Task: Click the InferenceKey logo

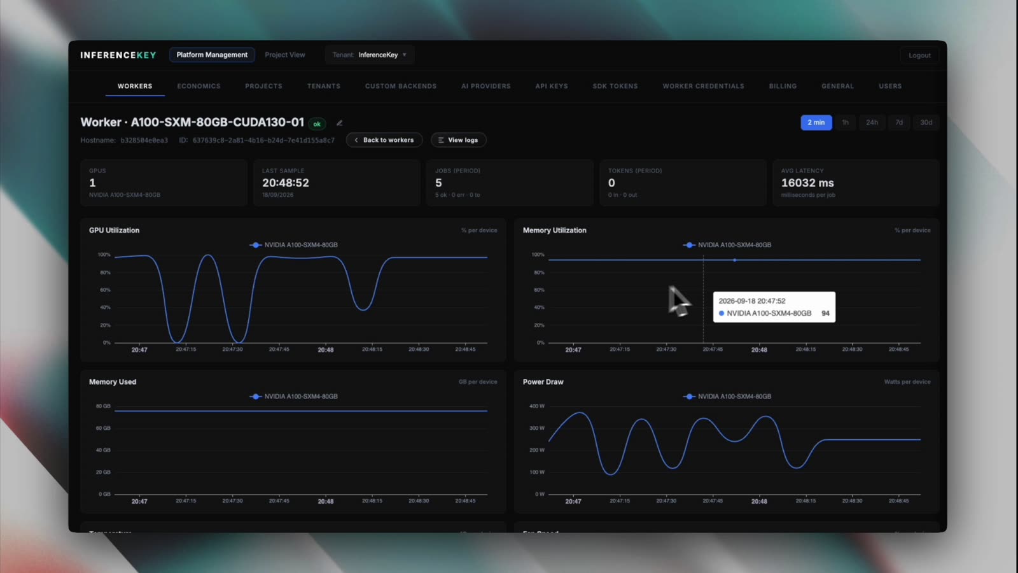Action: pos(118,55)
